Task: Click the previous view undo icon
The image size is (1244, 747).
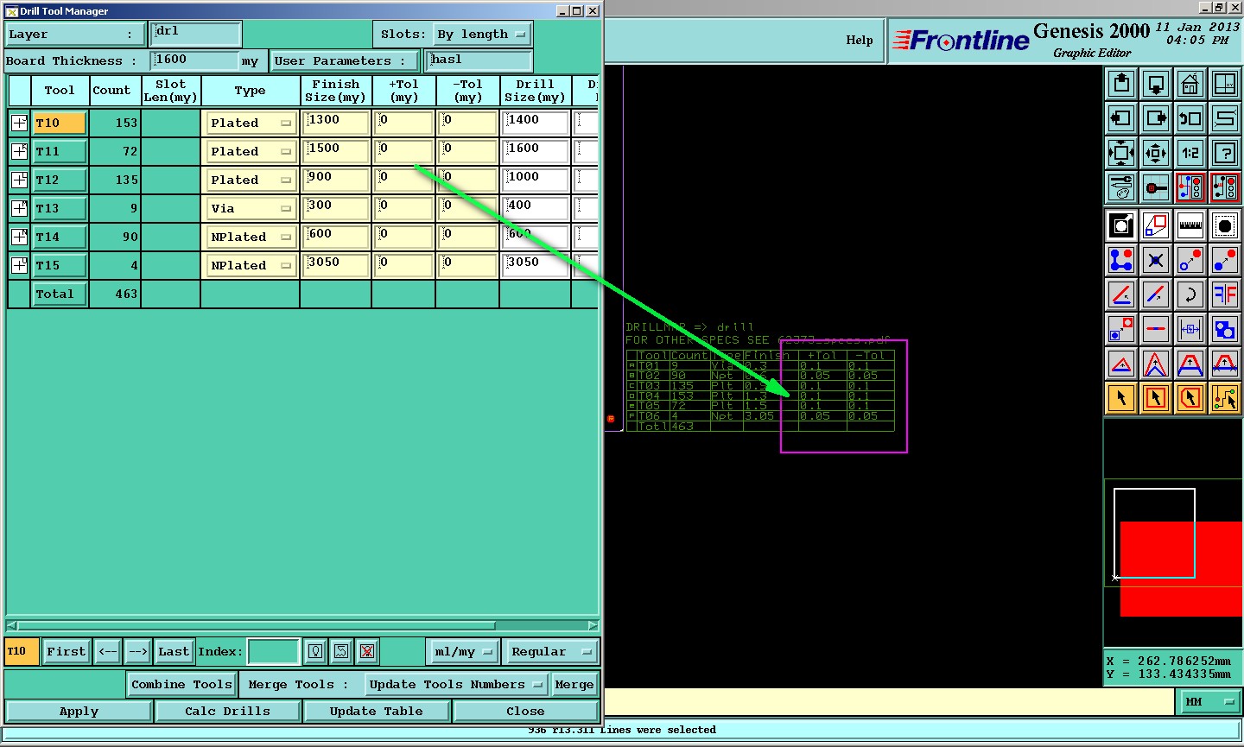Action: click(1190, 118)
